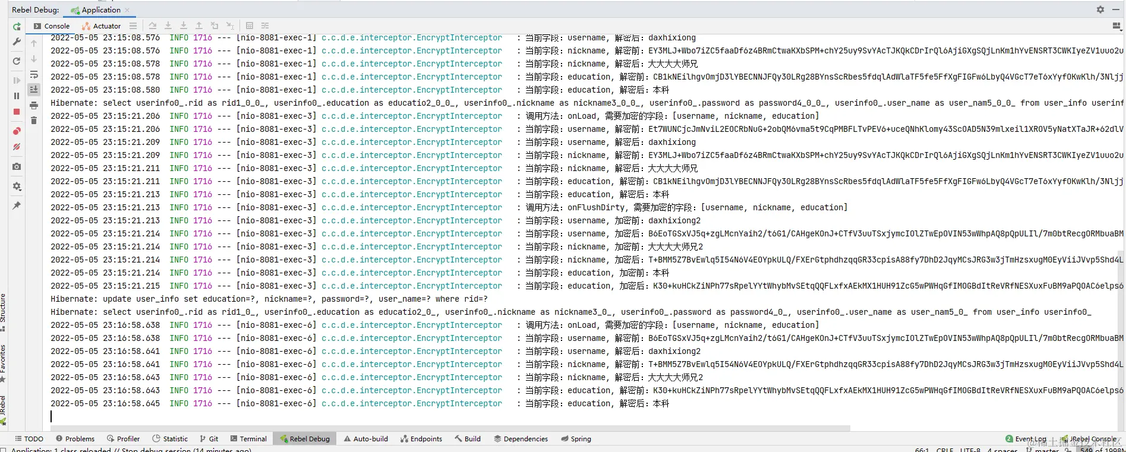Navigate down the stack trace
The height and width of the screenshot is (452, 1126).
point(34,59)
